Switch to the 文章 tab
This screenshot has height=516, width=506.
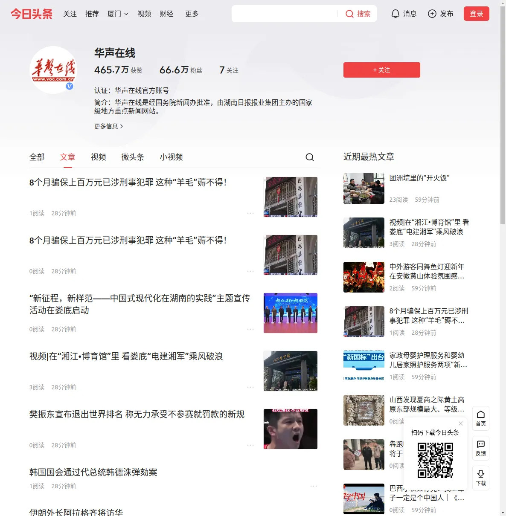click(68, 157)
